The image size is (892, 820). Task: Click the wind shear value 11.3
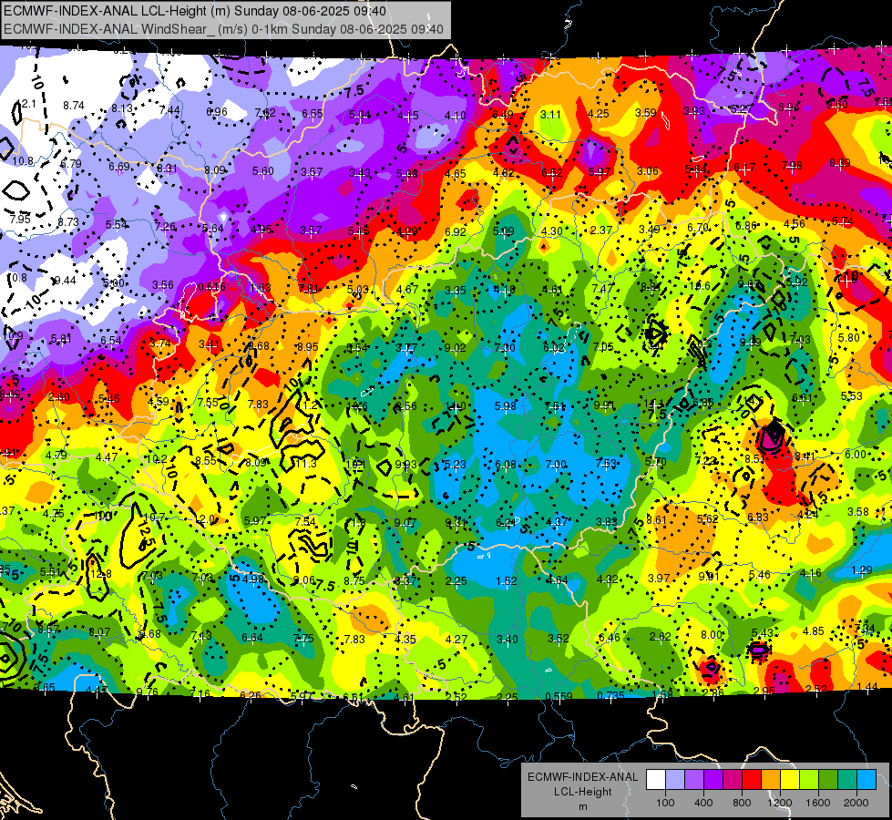(305, 463)
